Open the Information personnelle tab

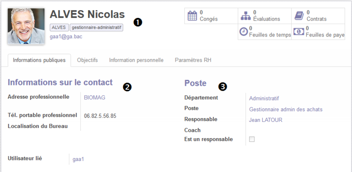pyautogui.click(x=136, y=60)
